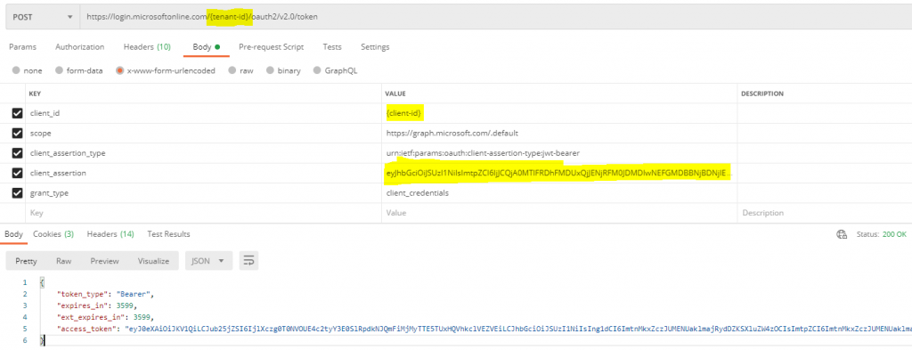Click the client_assertion JWT value

[x=559, y=173]
